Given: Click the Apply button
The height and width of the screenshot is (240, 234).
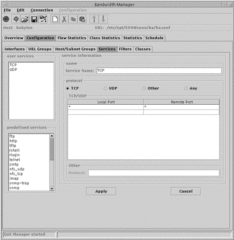Looking at the screenshot, I should click(x=101, y=191).
